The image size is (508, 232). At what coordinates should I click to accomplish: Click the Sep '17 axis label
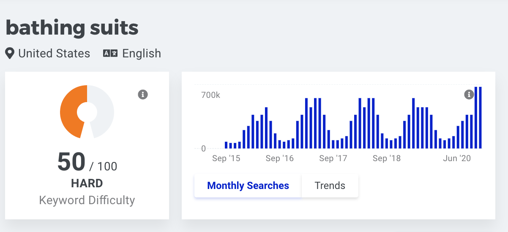click(333, 159)
